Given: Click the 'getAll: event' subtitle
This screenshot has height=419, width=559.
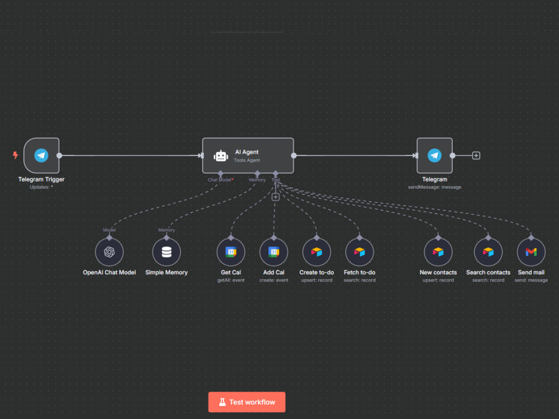Looking at the screenshot, I should pyautogui.click(x=231, y=280).
